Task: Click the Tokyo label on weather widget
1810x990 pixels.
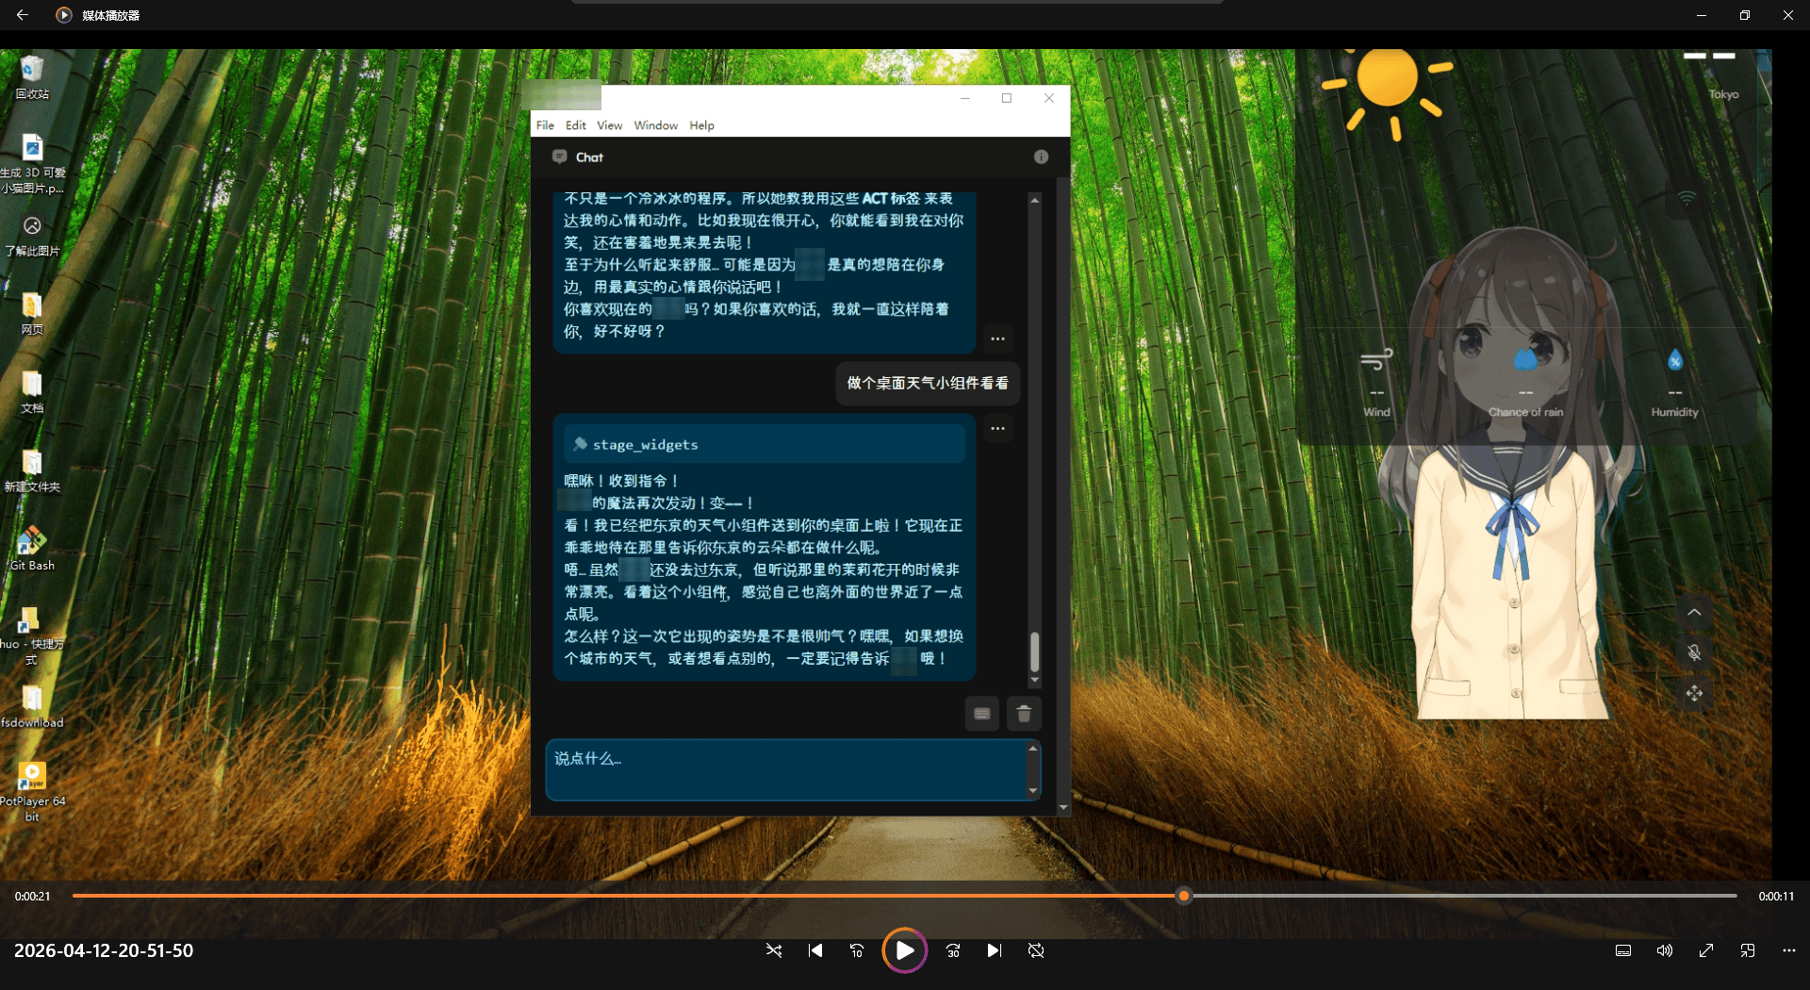Action: [1723, 94]
